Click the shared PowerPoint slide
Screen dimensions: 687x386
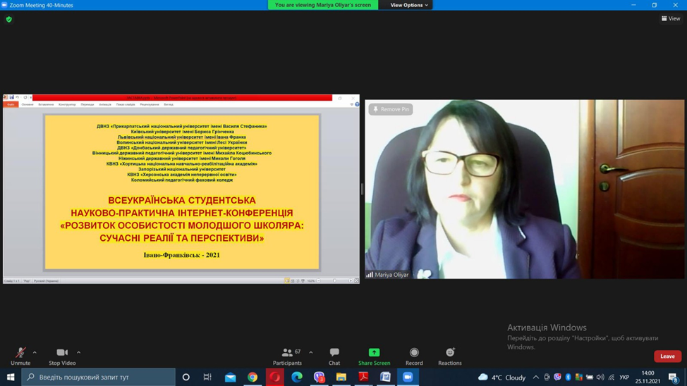coord(182,192)
